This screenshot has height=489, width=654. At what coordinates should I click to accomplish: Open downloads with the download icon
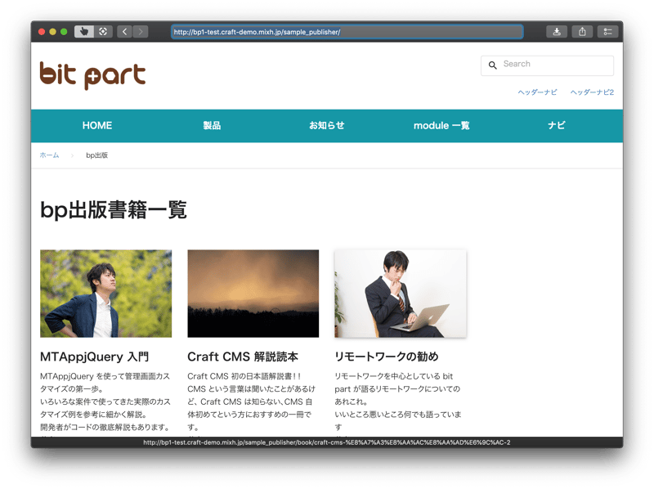(x=556, y=32)
